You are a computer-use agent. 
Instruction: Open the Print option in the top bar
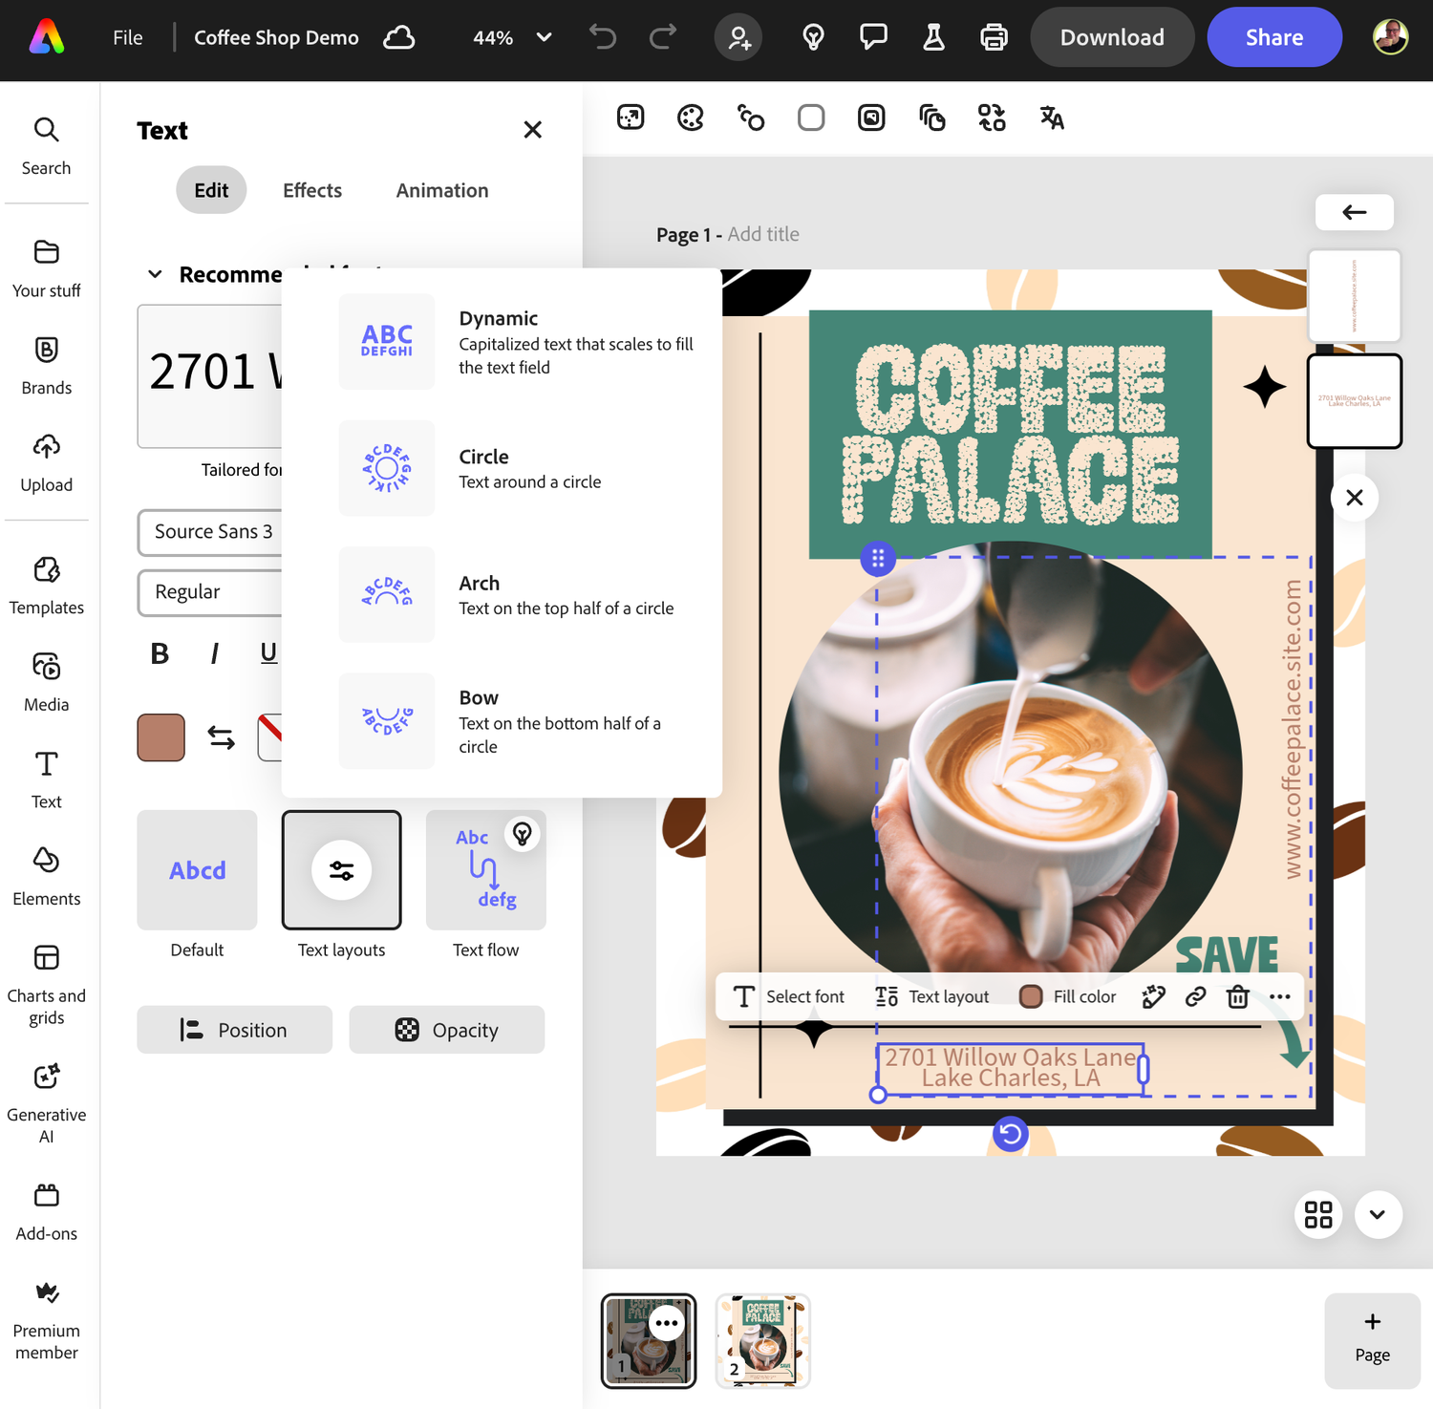(994, 37)
